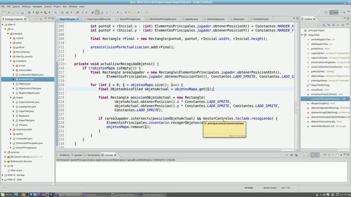The width and height of the screenshot is (351, 197).
Task: Click the green Run toolbar icon
Action: click(37, 13)
